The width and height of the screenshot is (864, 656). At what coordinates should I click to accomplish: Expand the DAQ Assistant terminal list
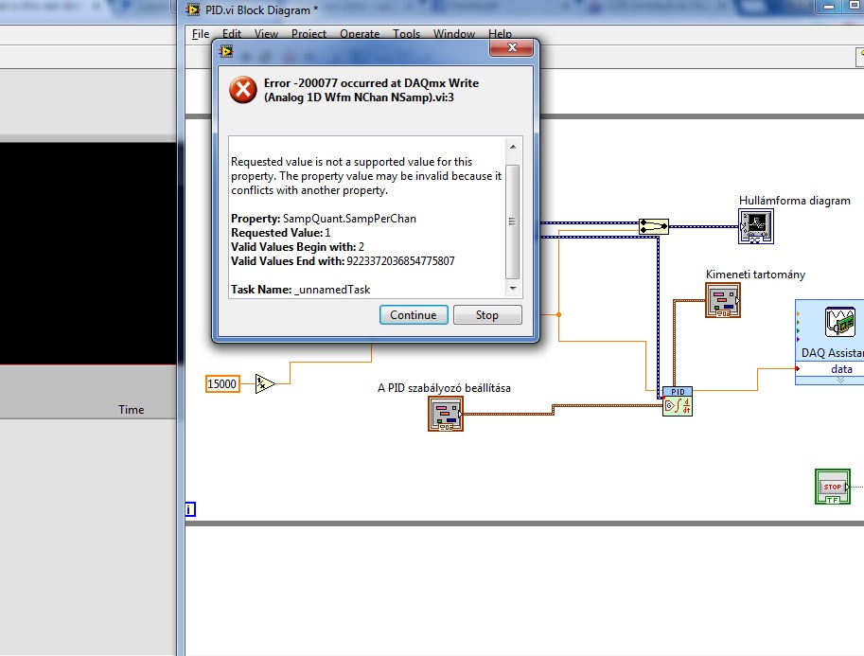tap(841, 381)
